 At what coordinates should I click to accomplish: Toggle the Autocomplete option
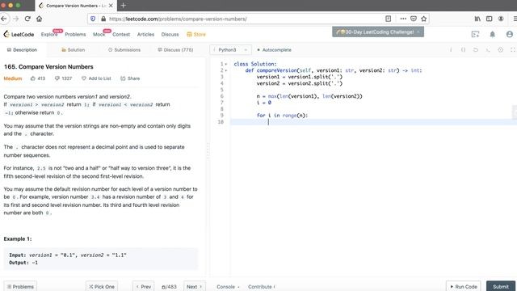[274, 50]
